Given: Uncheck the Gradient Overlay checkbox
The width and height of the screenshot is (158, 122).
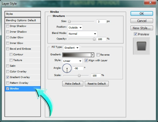Looking at the screenshot, I should click(8, 77).
